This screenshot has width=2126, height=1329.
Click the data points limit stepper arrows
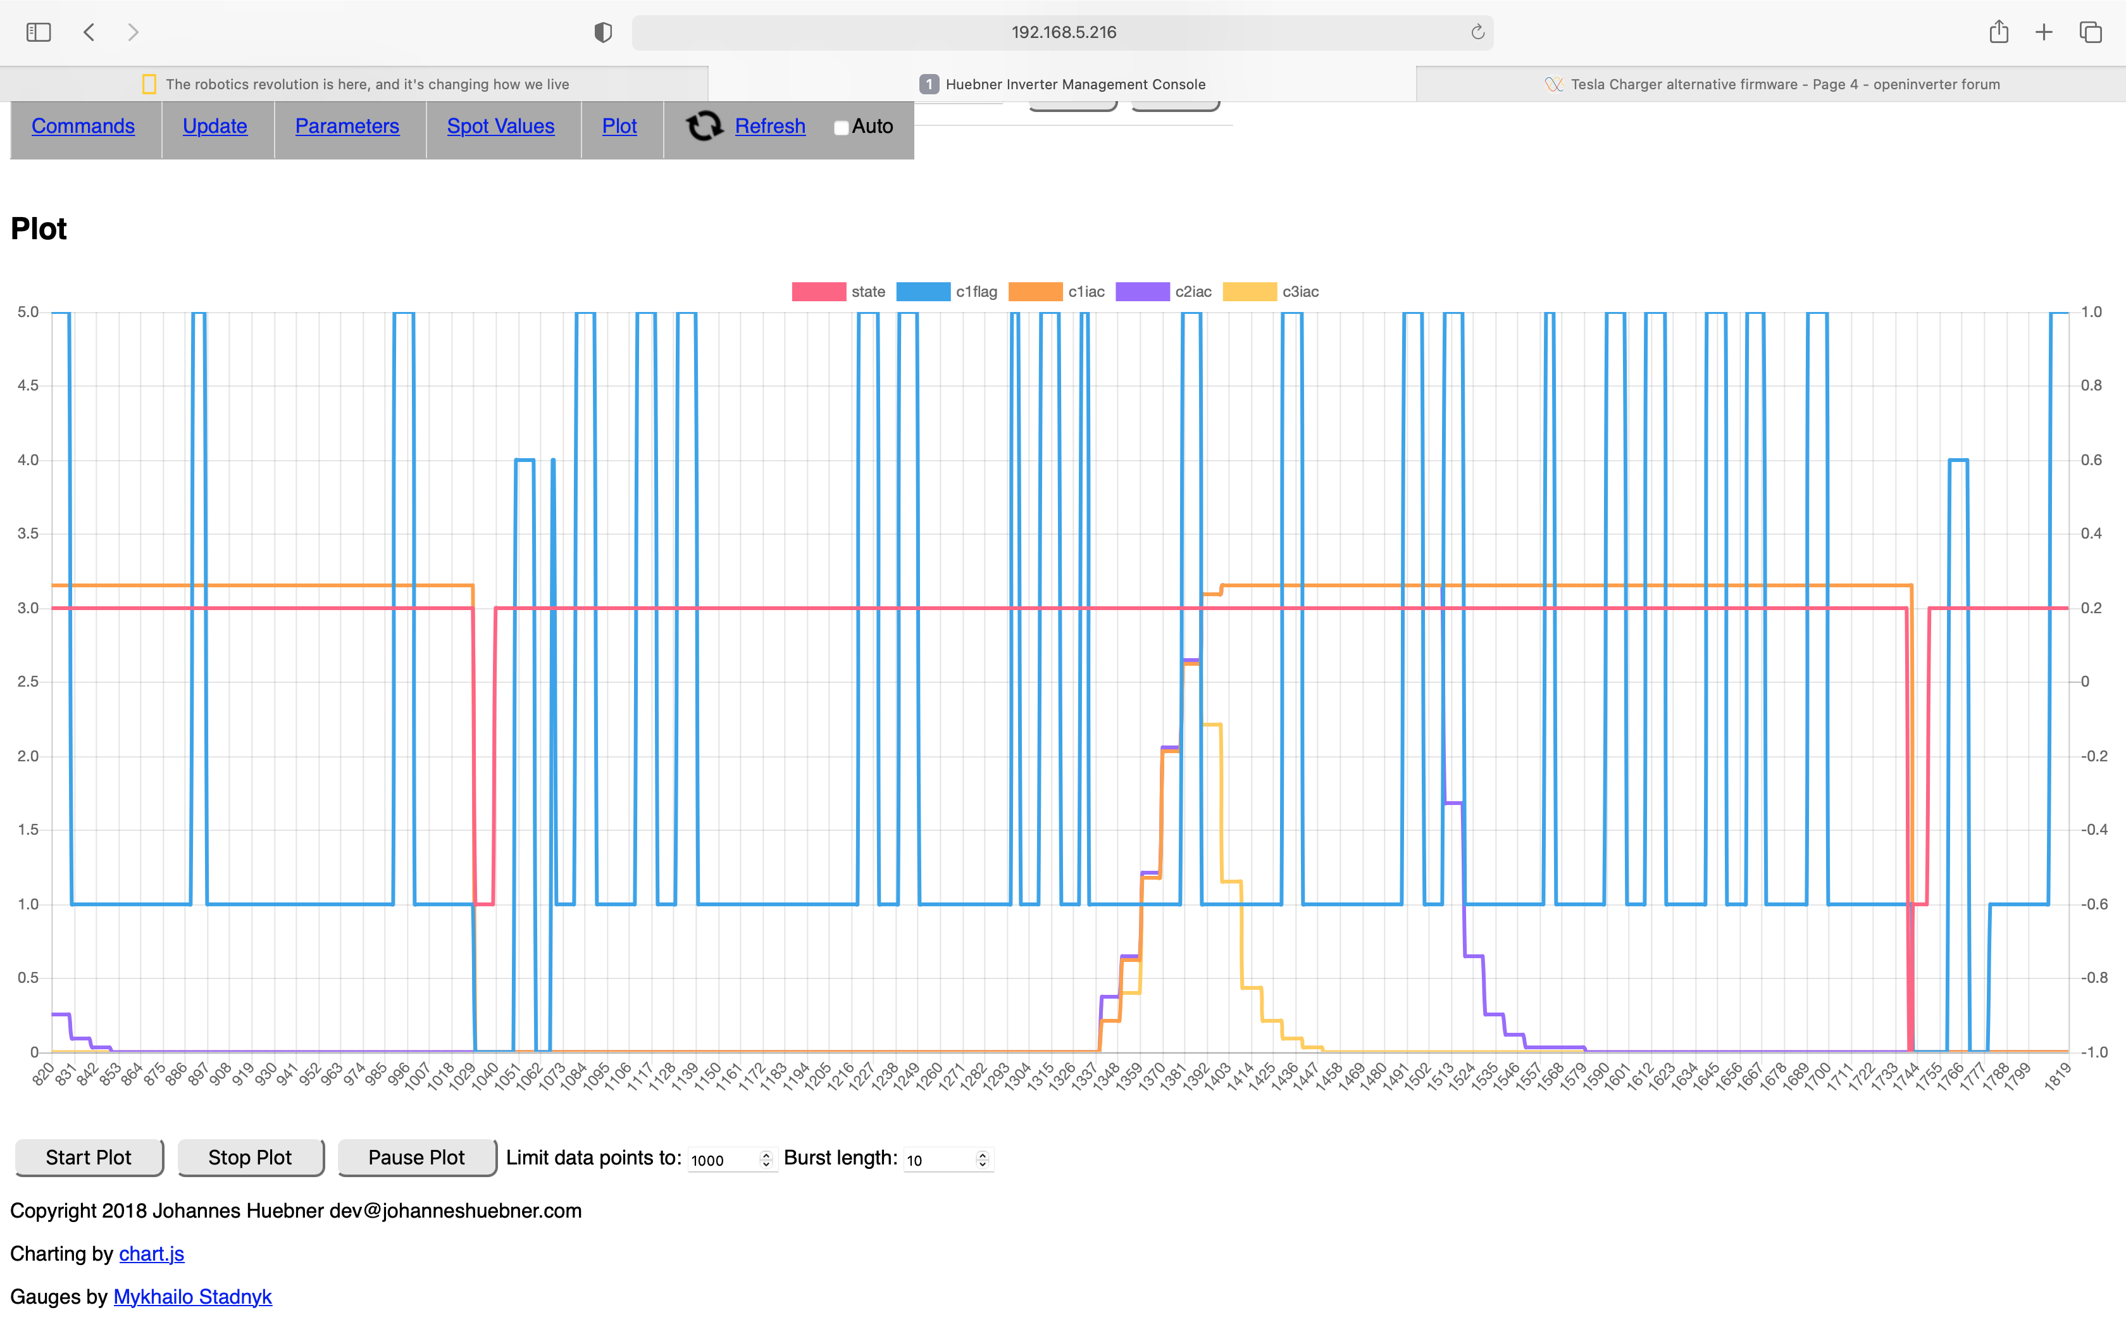(766, 1160)
